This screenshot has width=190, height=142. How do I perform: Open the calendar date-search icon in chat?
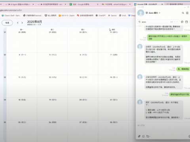[186, 22]
